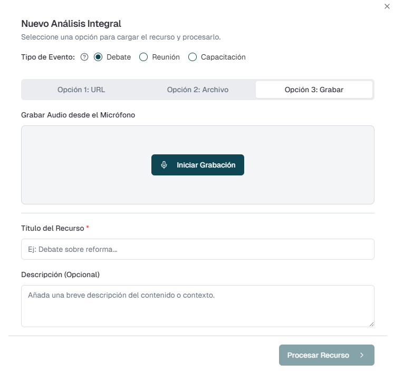Viewport: 394px width, 383px height.
Task: Click the Descripción (Opcional) label
Action: click(61, 274)
